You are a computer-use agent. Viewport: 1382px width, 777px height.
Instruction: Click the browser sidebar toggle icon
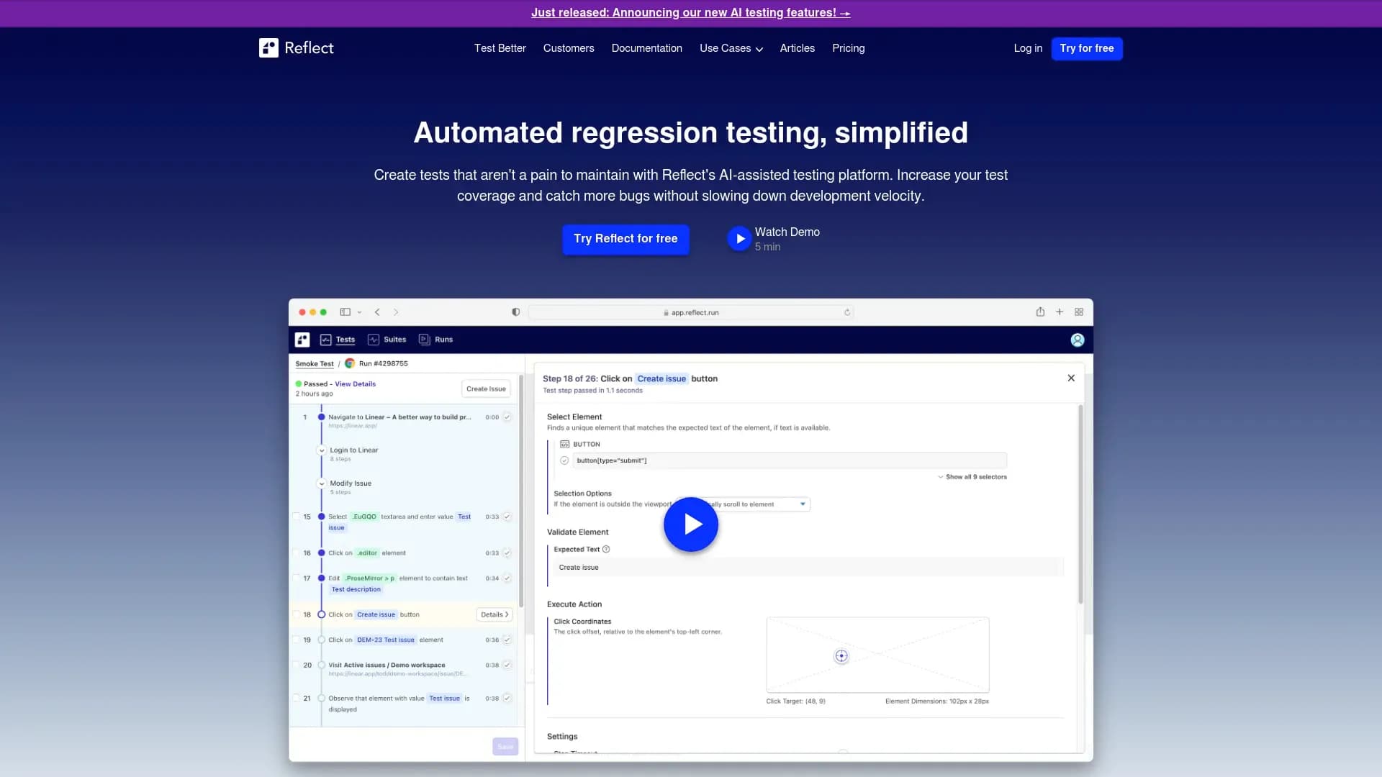point(345,312)
